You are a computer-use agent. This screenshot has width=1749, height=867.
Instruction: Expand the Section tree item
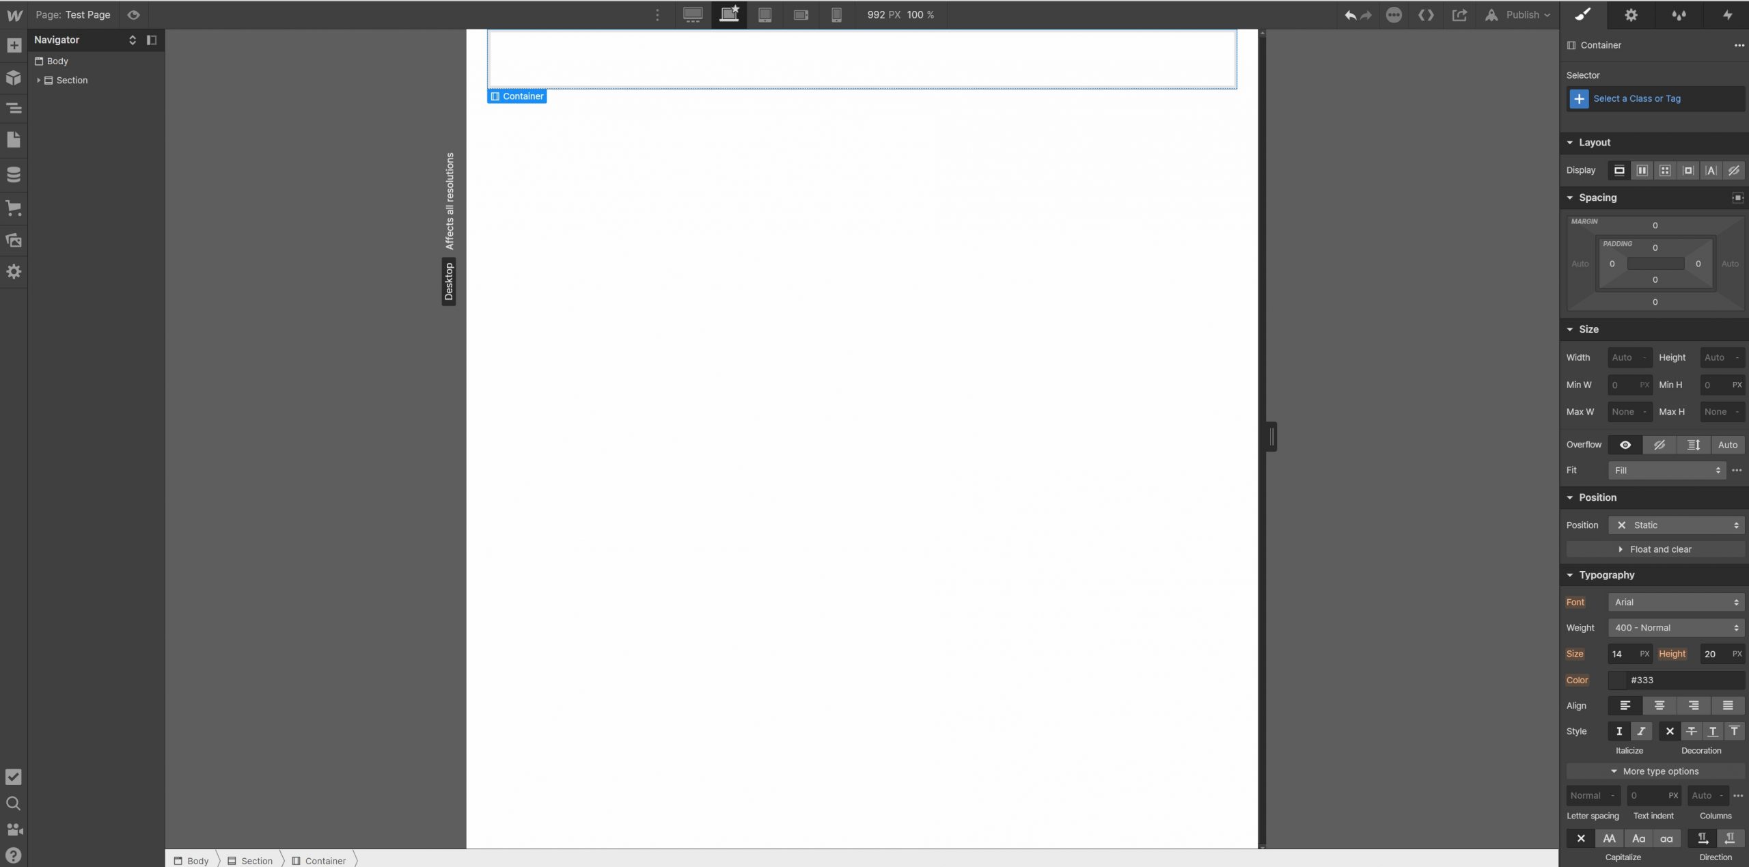coord(38,81)
